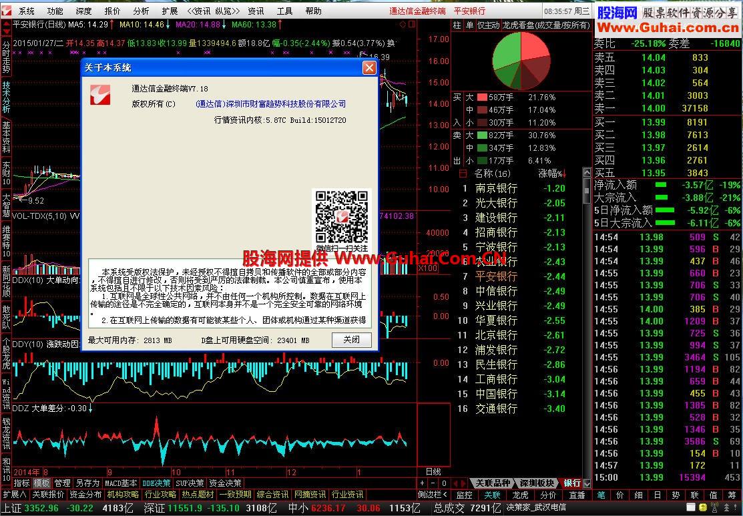Open the 机构攻略 link in the bottom bar
The width and height of the screenshot is (743, 516).
123,495
